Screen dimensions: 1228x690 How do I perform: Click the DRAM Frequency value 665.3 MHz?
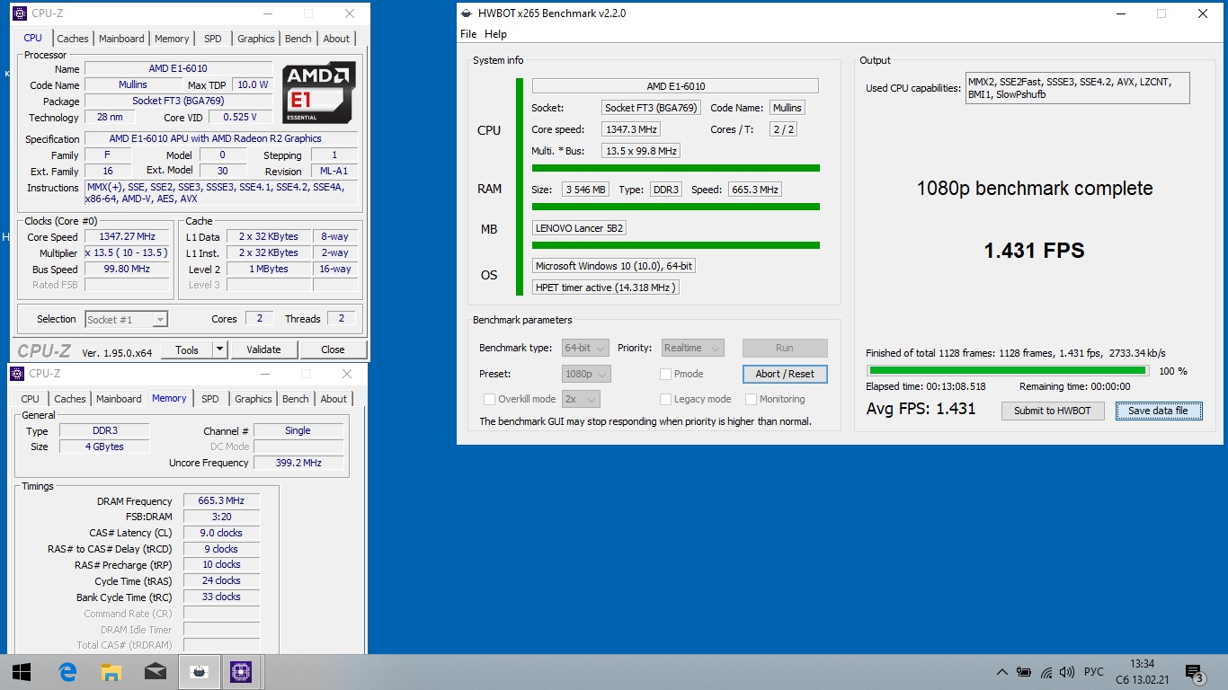pyautogui.click(x=221, y=501)
